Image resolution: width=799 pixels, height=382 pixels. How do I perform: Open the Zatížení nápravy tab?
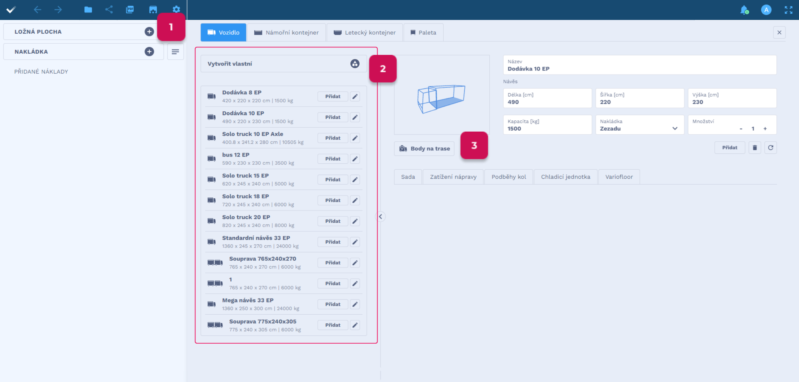[453, 177]
